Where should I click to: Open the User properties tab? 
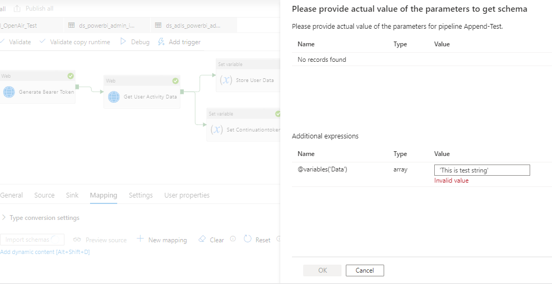tap(186, 195)
